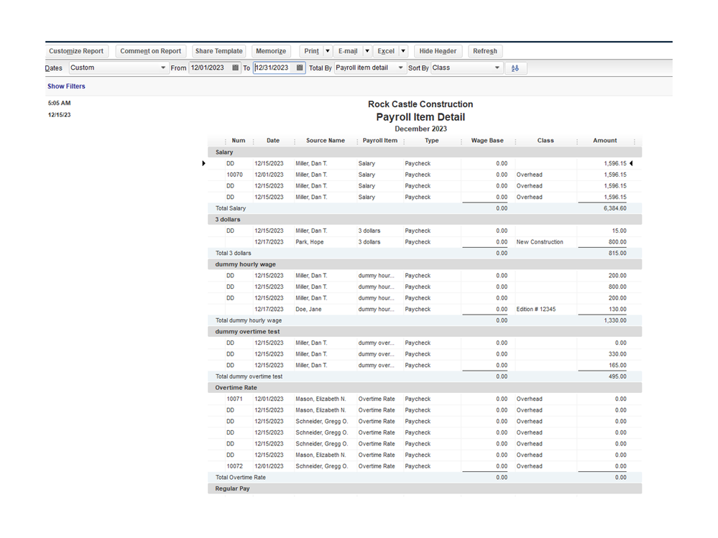Click the Park, Hope source name
The width and height of the screenshot is (718, 538).
pos(310,242)
